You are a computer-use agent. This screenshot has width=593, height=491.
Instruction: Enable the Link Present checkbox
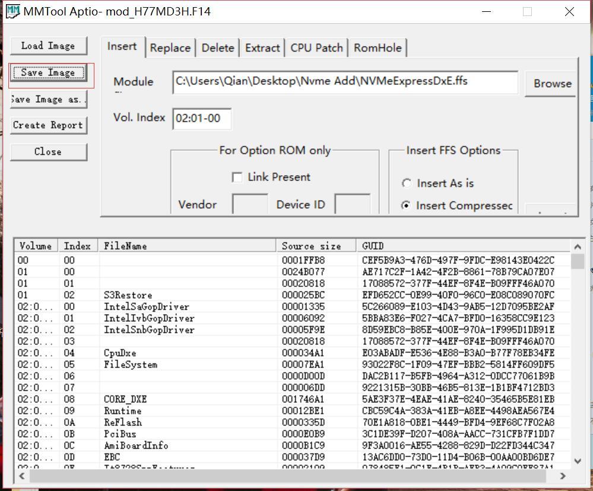click(237, 178)
